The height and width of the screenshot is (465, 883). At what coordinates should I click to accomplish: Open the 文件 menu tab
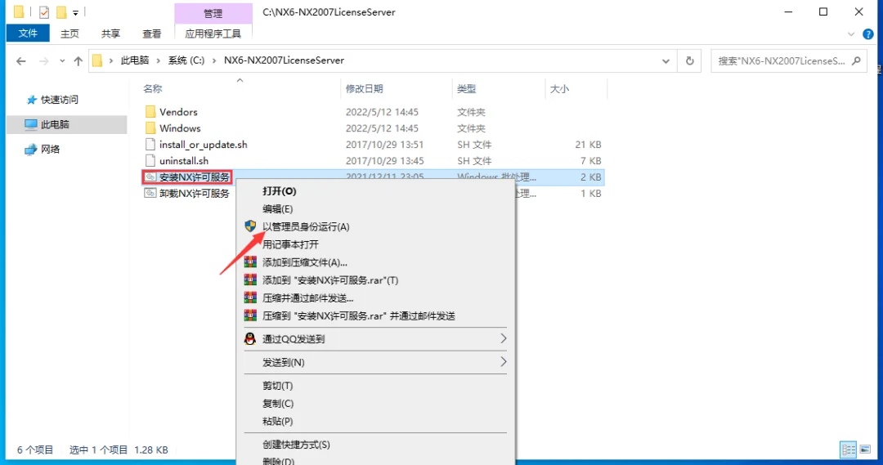(28, 34)
